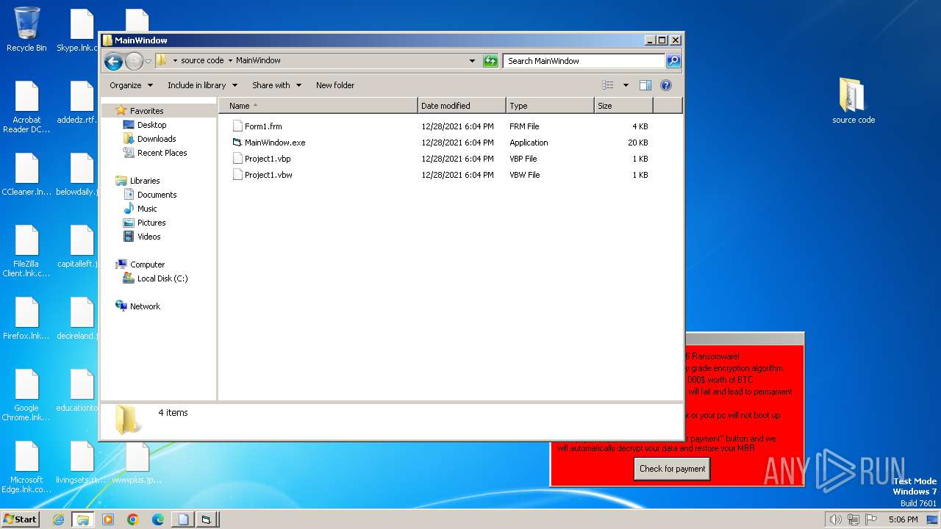The image size is (941, 529).
Task: Sort by the Date modified column header
Action: click(x=462, y=106)
